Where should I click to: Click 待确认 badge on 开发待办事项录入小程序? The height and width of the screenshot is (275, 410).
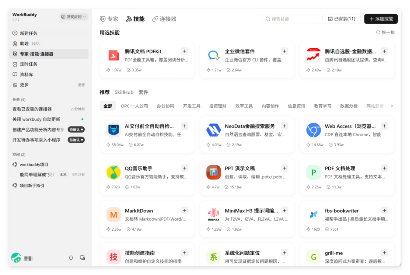76,140
